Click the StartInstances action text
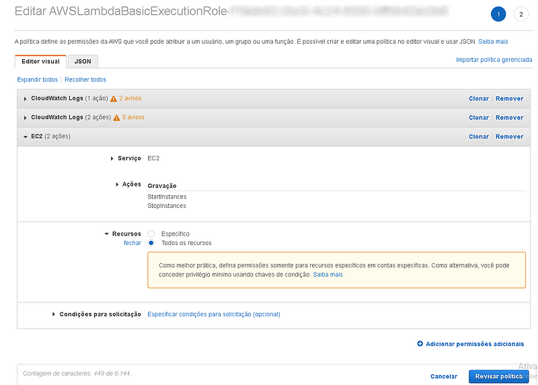The width and height of the screenshot is (538, 385). click(x=167, y=197)
